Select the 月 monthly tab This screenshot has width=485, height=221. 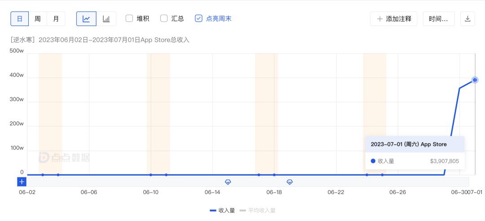coord(56,19)
